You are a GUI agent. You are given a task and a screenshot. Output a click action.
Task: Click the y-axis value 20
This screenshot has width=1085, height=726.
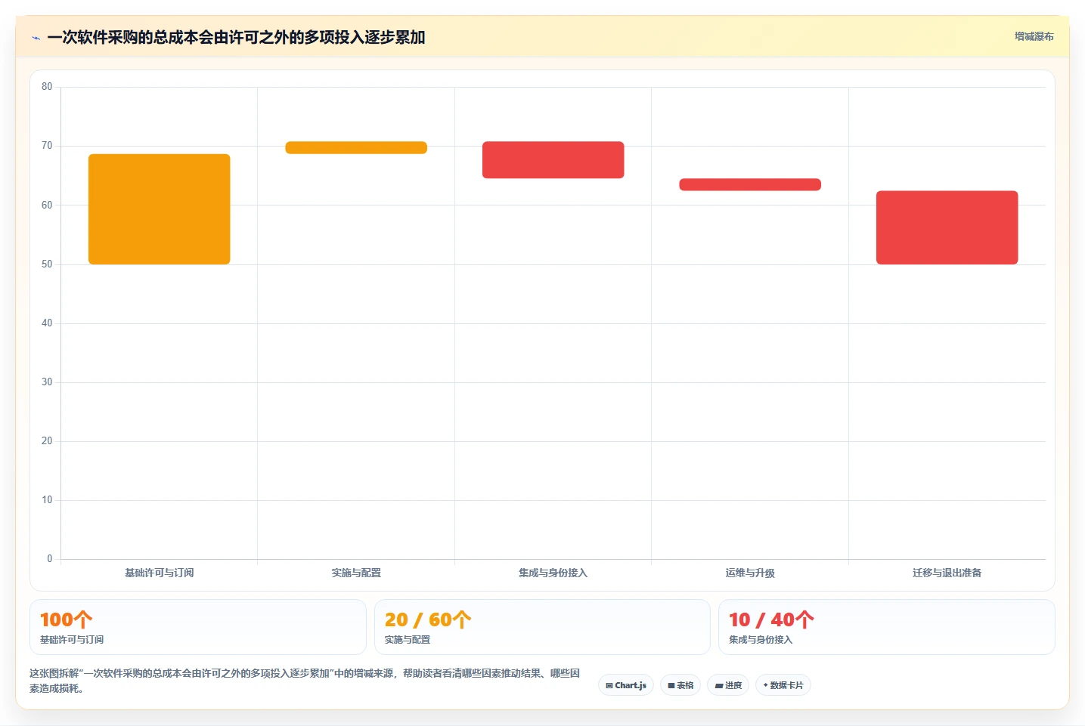(47, 440)
